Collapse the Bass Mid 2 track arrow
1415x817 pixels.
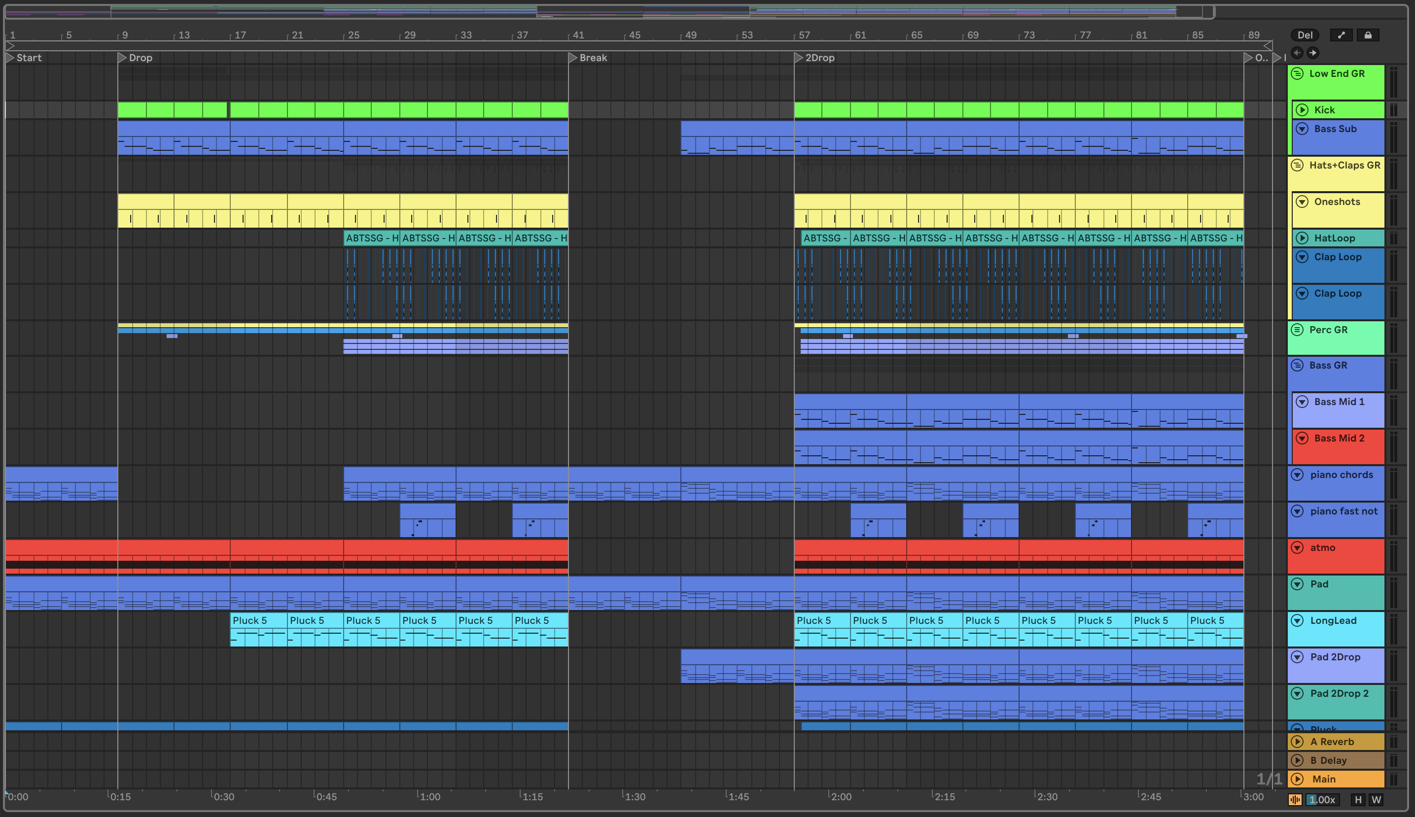1302,438
